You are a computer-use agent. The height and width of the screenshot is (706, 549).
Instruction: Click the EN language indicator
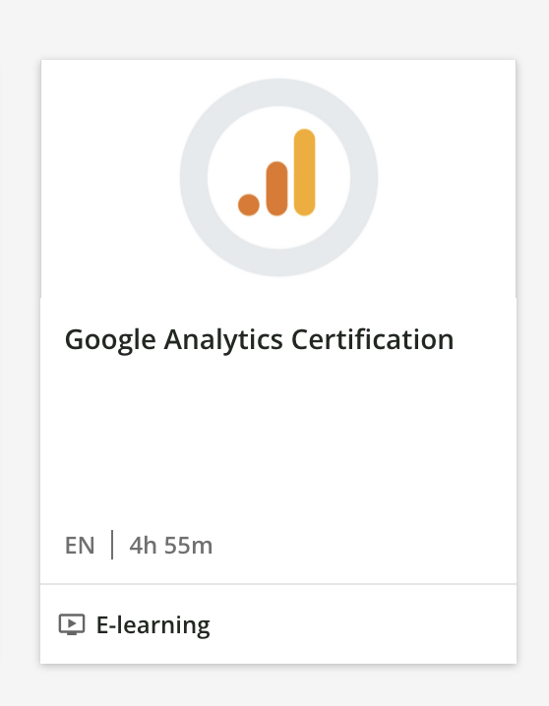tap(80, 546)
